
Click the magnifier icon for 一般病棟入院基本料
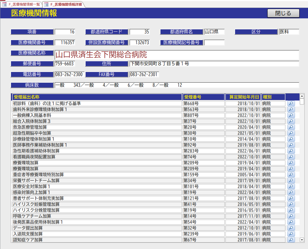(x=291, y=115)
